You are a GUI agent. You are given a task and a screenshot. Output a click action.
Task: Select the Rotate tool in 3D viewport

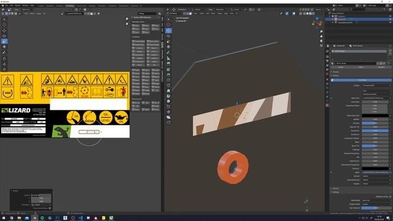point(168,36)
